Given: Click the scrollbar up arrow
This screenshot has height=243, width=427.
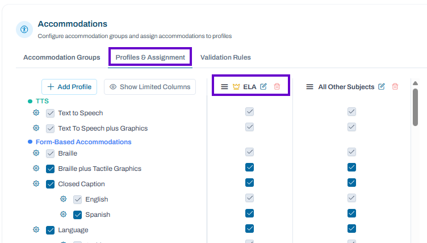Looking at the screenshot, I should 415,83.
